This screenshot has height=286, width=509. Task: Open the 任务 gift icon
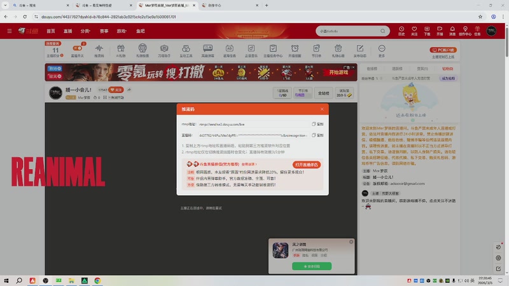click(478, 31)
